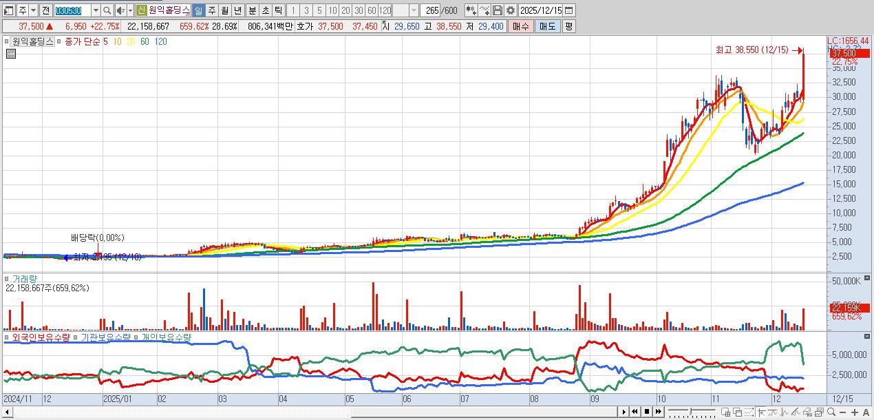Image resolution: width=874 pixels, height=420 pixels.
Task: Toggle the 종가 단순 moving average legend box
Action: pos(59,41)
